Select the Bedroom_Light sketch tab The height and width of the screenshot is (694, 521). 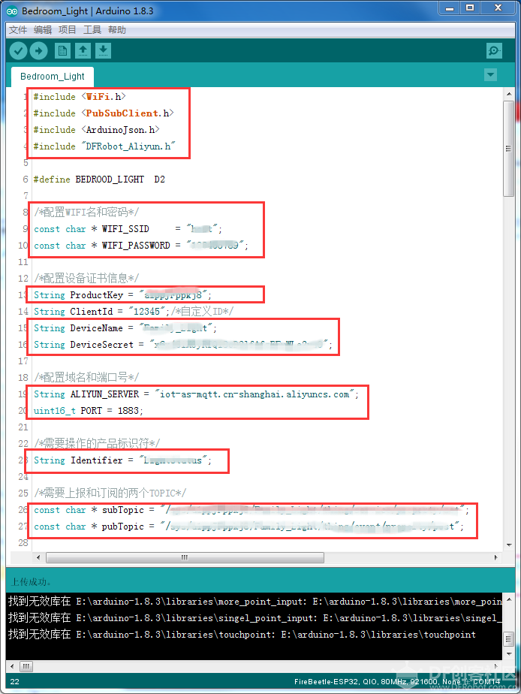53,77
